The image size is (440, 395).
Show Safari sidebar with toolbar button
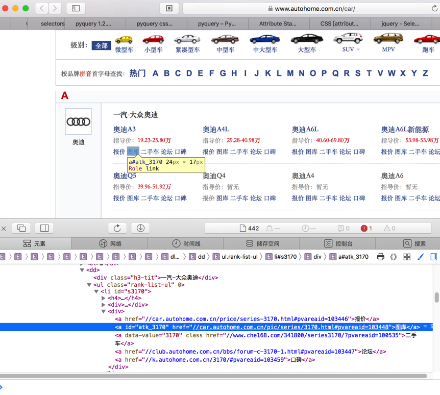click(x=76, y=8)
